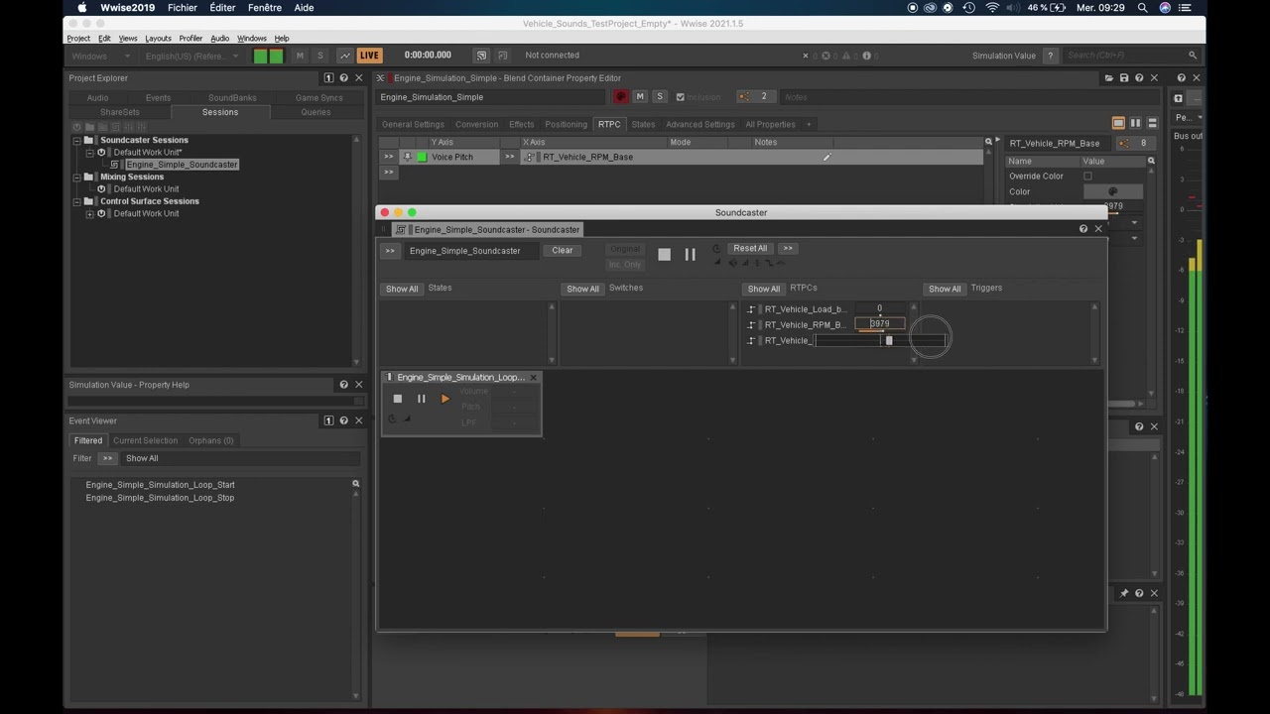Open the arrows menu next to Reset All
The image size is (1270, 714).
(788, 248)
